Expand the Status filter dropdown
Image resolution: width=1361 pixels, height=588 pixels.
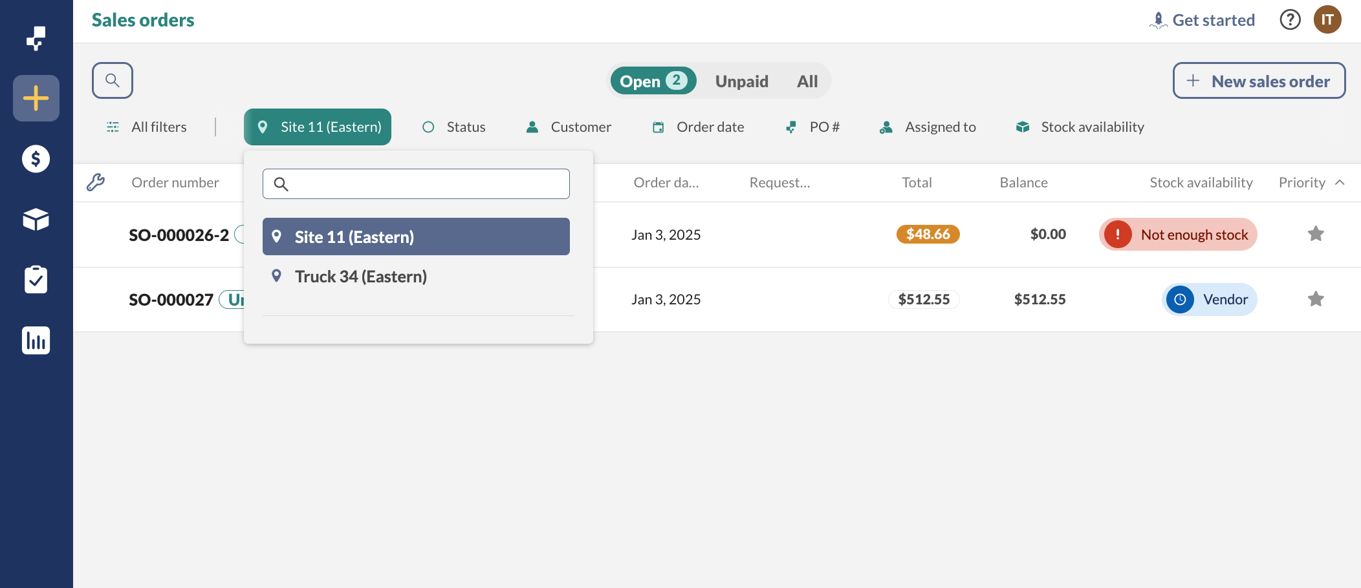click(453, 127)
